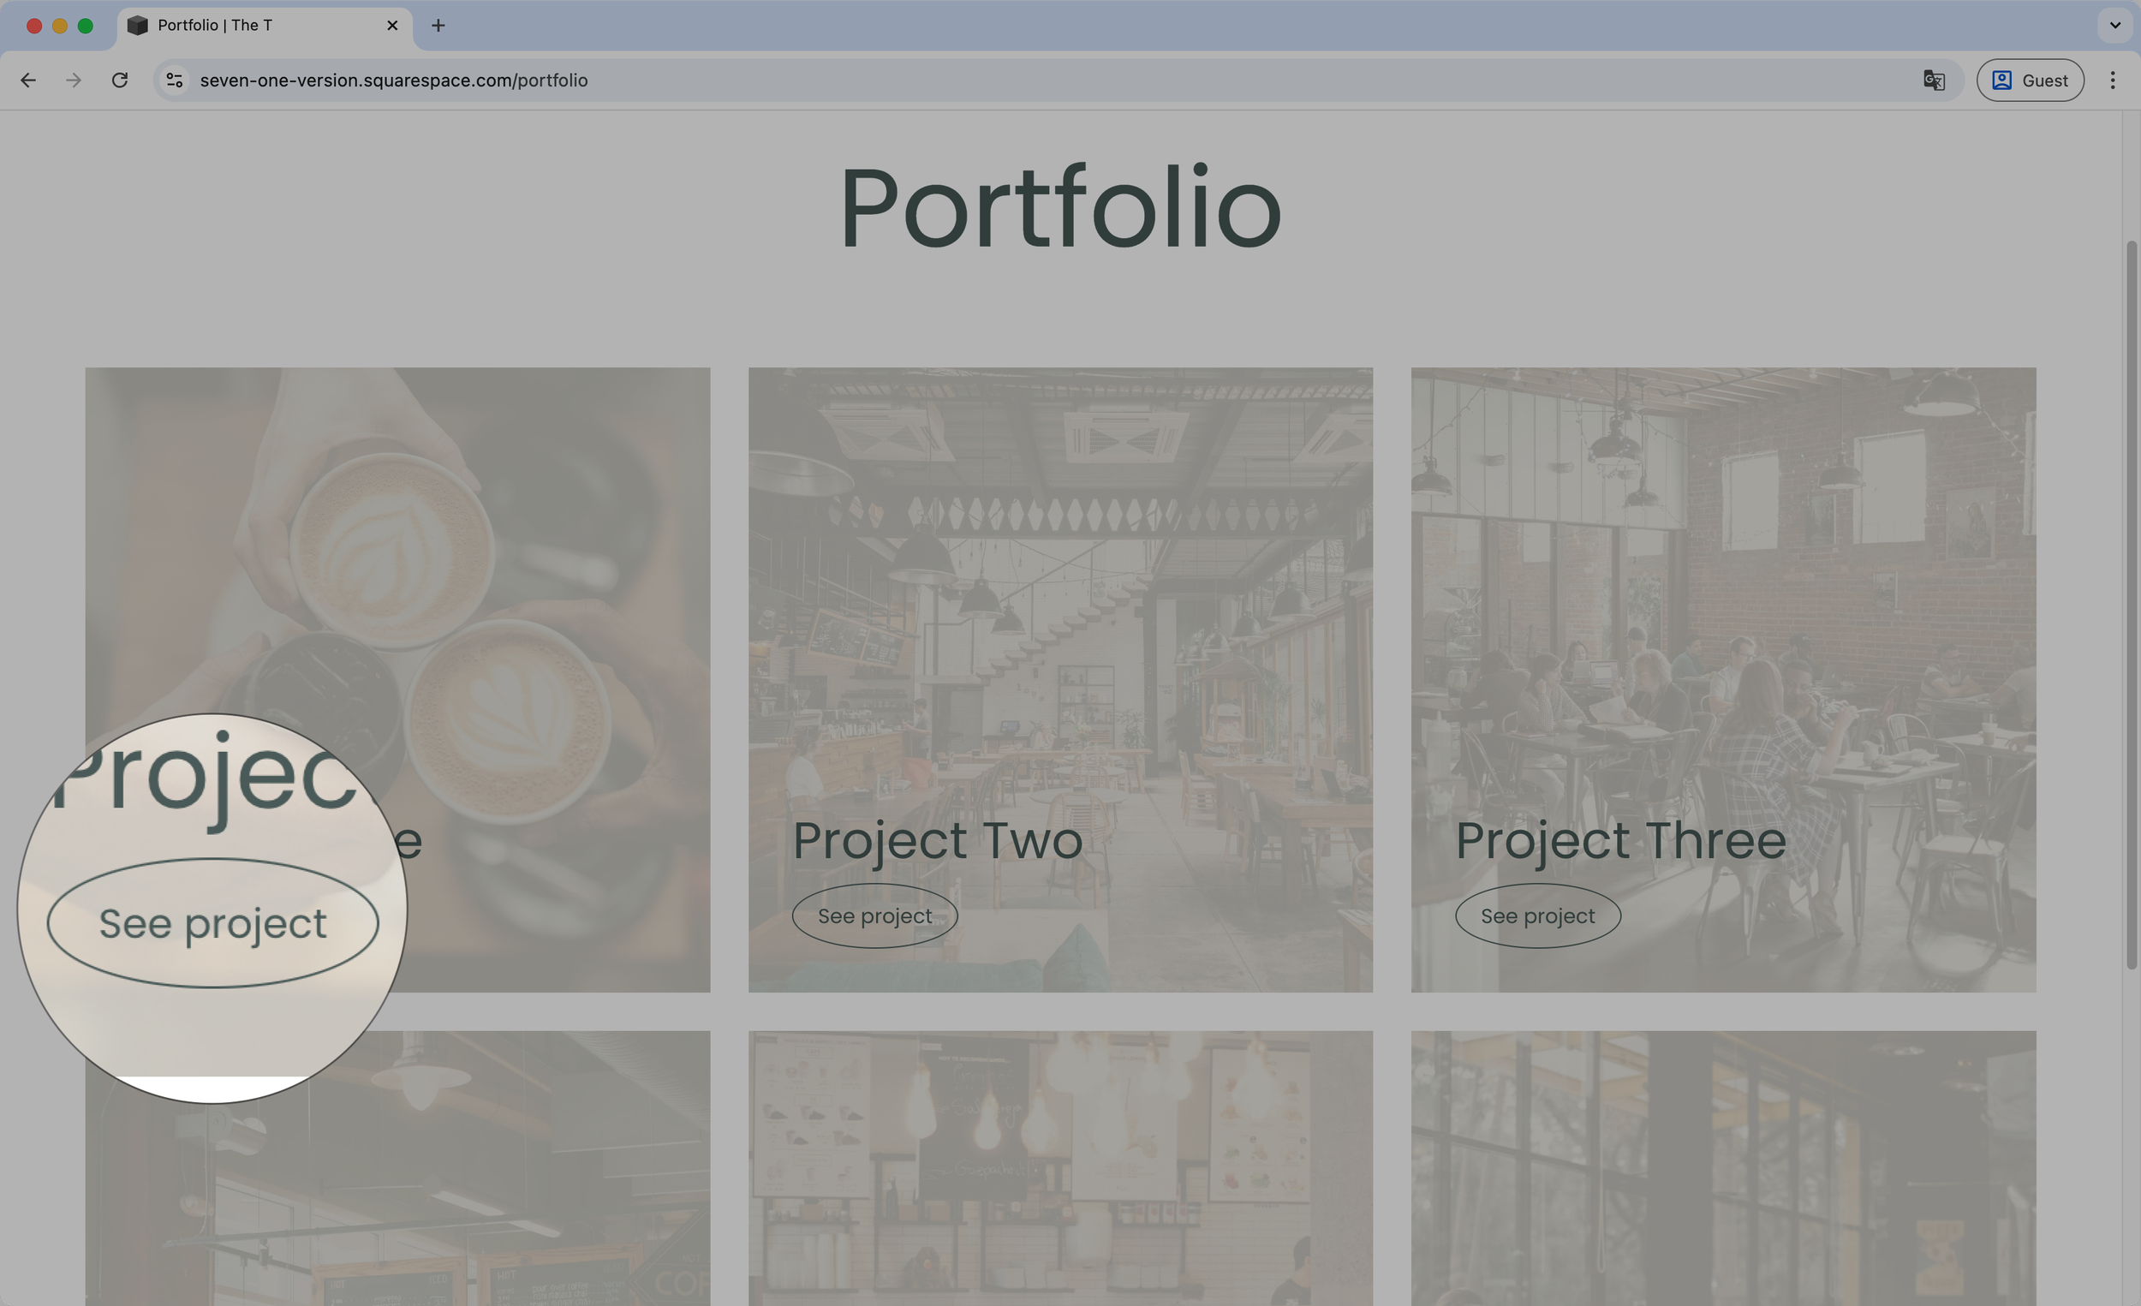2141x1306 pixels.
Task: Click See project under Project Three
Action: [1537, 915]
